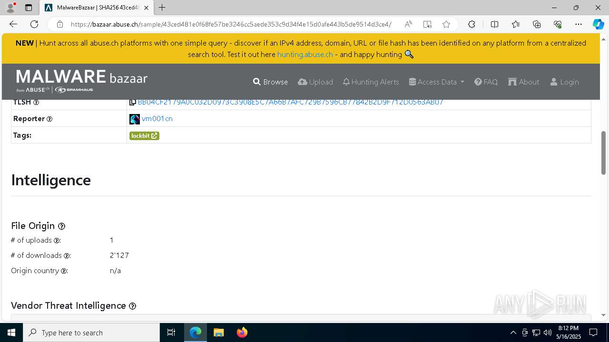Image resolution: width=609 pixels, height=342 pixels.
Task: Add page to favorites star icon
Action: point(446,24)
